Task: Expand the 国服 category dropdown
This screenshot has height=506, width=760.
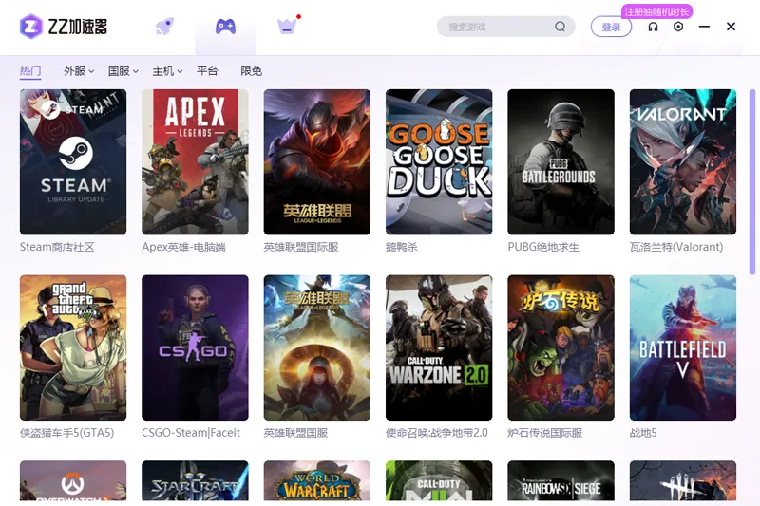Action: 123,71
